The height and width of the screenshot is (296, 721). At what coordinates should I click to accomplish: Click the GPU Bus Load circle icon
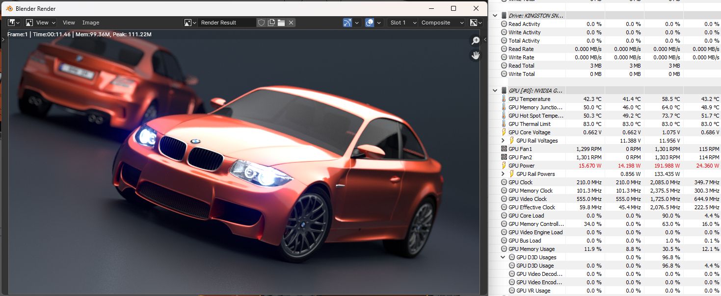pyautogui.click(x=504, y=241)
